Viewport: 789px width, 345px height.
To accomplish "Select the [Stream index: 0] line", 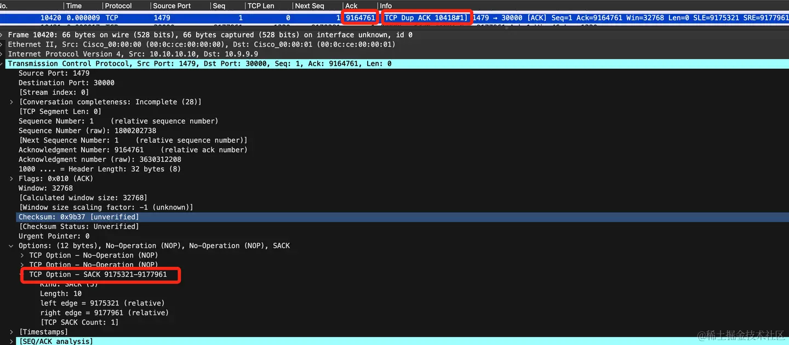I will click(x=54, y=92).
